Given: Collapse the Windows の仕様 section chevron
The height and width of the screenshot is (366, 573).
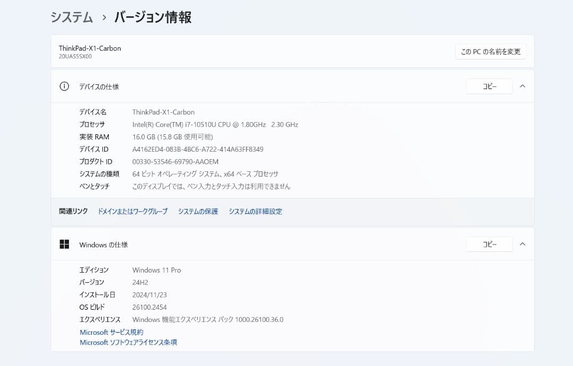Looking at the screenshot, I should (522, 245).
